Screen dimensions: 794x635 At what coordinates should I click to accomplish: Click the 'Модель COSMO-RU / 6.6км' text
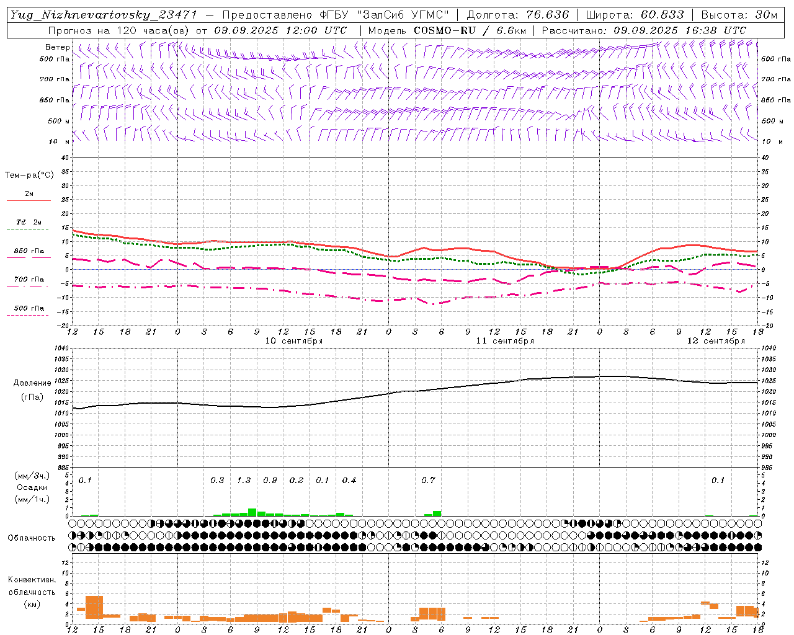click(447, 30)
